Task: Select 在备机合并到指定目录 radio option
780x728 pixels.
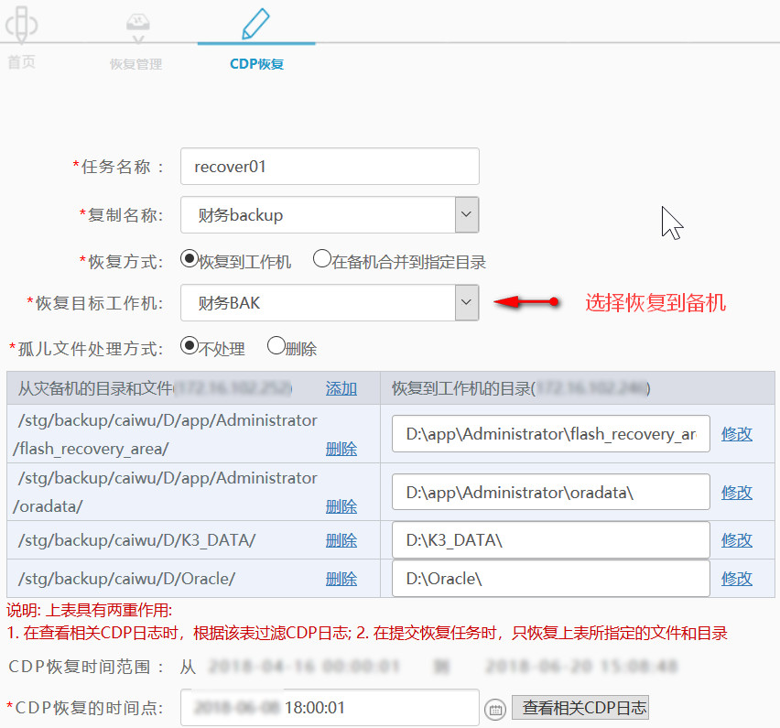Action: pyautogui.click(x=321, y=259)
